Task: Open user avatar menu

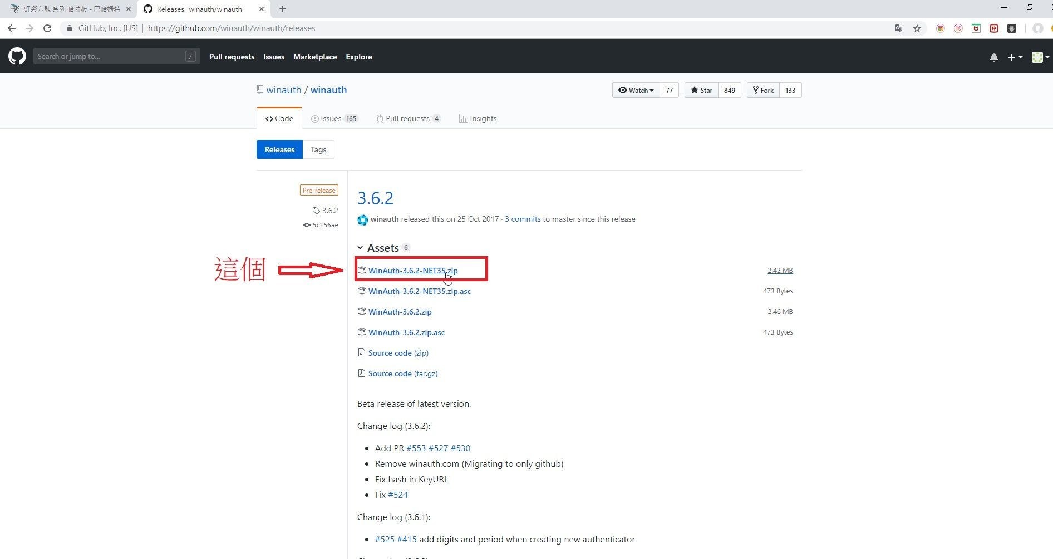Action: click(x=1040, y=57)
